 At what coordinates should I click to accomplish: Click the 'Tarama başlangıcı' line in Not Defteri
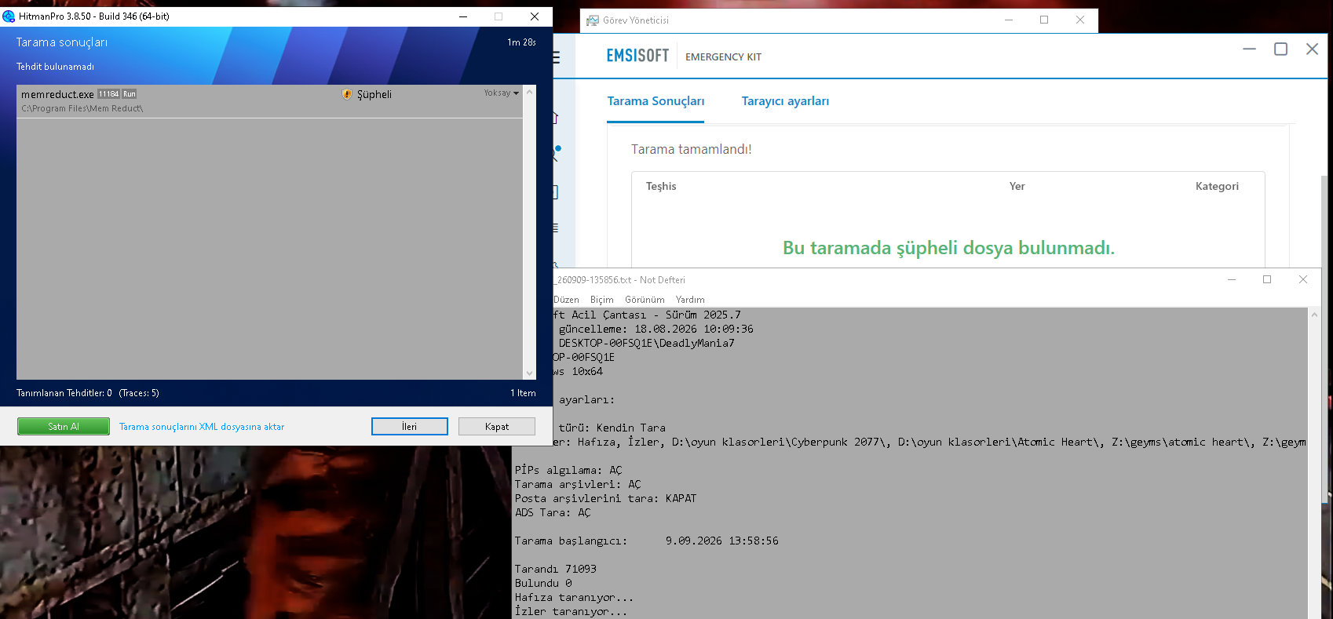647,541
